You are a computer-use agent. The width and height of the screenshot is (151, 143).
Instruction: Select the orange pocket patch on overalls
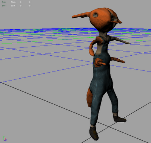tap(100, 62)
